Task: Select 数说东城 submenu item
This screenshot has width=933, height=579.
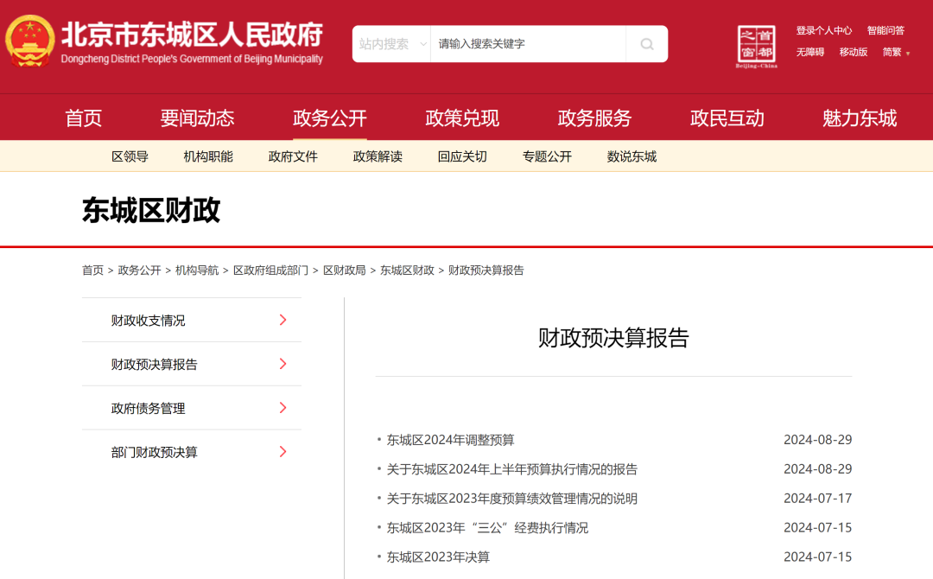Action: [632, 156]
